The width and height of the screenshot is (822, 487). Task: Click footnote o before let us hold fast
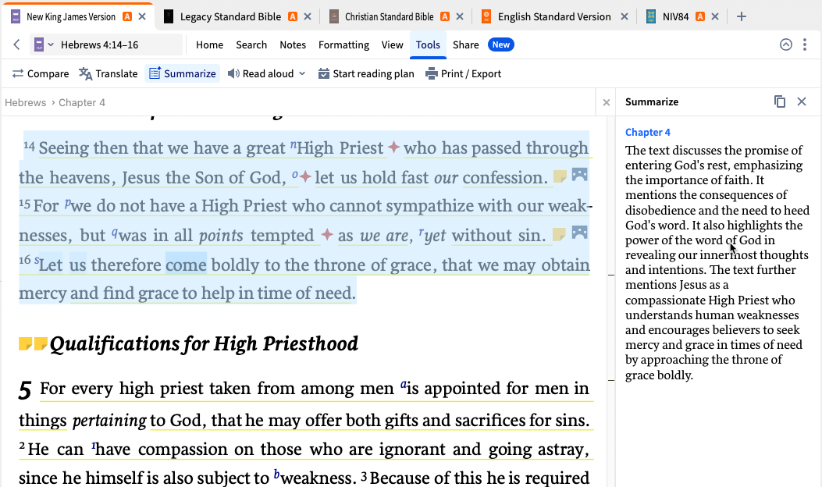coord(294,175)
